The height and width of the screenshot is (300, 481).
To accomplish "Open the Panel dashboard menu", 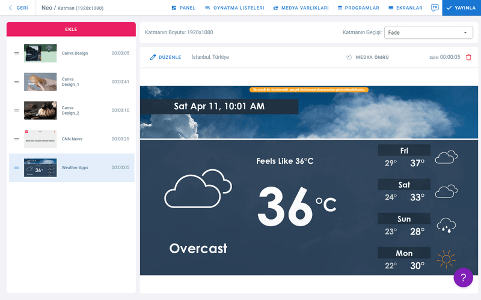I will click(x=183, y=8).
